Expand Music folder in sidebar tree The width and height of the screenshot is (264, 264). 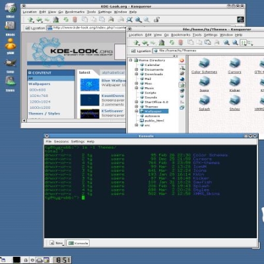tap(137, 88)
